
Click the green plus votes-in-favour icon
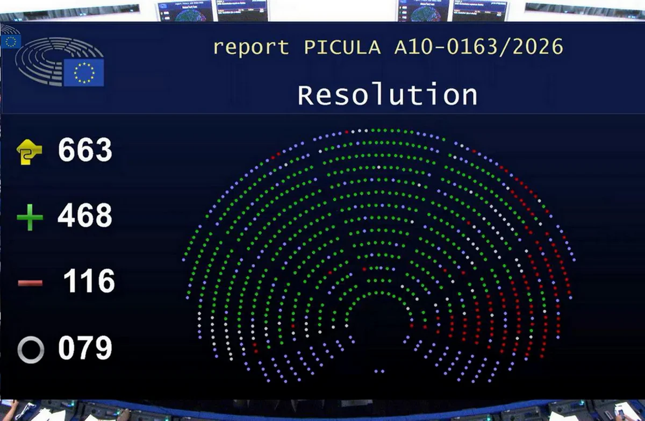click(30, 218)
